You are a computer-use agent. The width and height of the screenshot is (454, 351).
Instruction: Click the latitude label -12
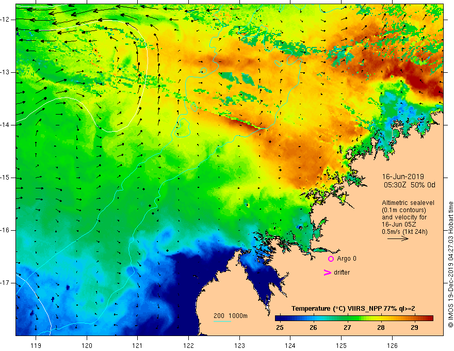(5, 20)
